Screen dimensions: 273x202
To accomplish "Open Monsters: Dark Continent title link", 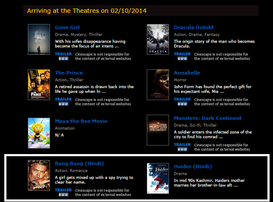I will pos(208,118).
